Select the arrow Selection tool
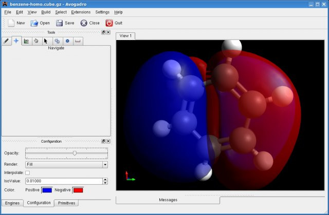Image resolution: width=329 pixels, height=215 pixels. point(46,41)
